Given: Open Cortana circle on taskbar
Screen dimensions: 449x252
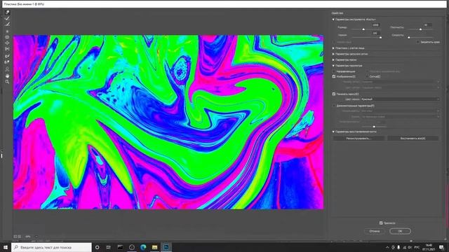Looking at the screenshot, I should pyautogui.click(x=97, y=247).
